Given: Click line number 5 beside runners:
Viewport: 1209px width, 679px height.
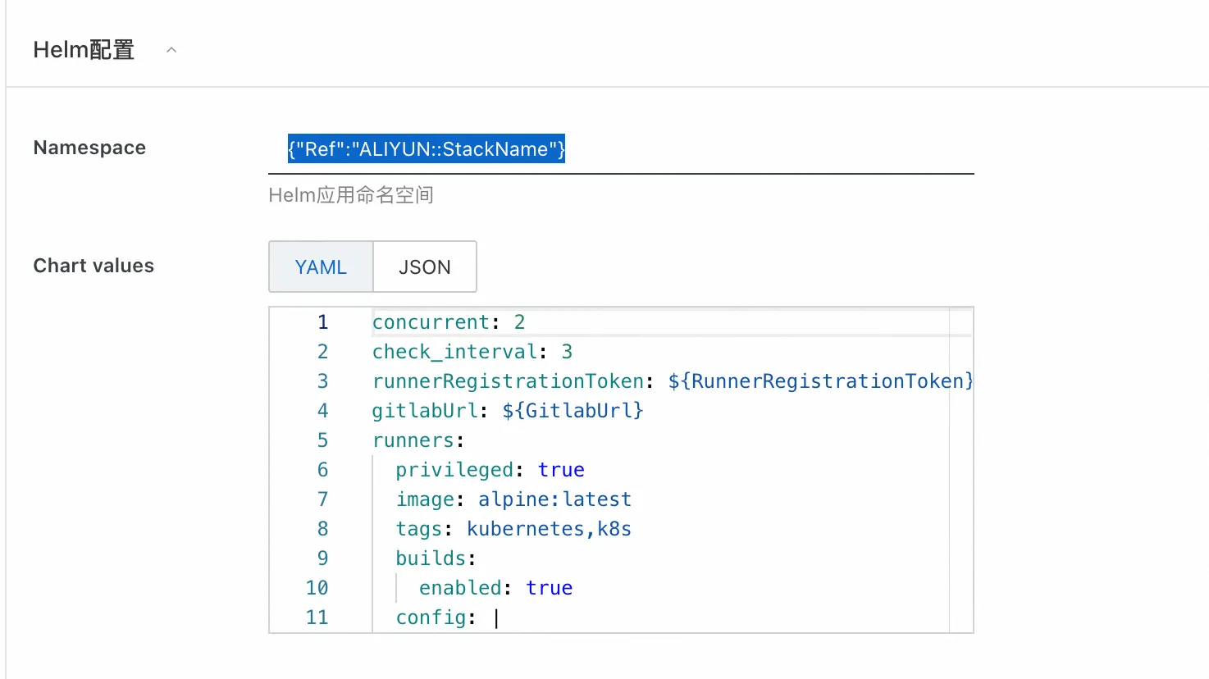Looking at the screenshot, I should tap(322, 440).
